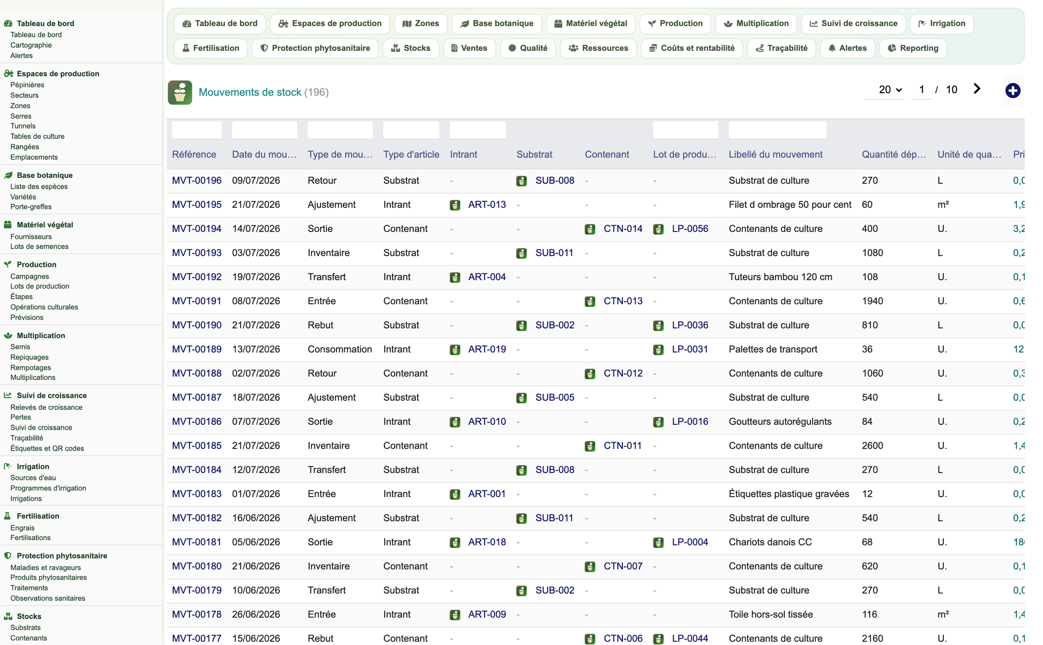
Task: Click the Date du mouvement filter field
Action: [264, 130]
